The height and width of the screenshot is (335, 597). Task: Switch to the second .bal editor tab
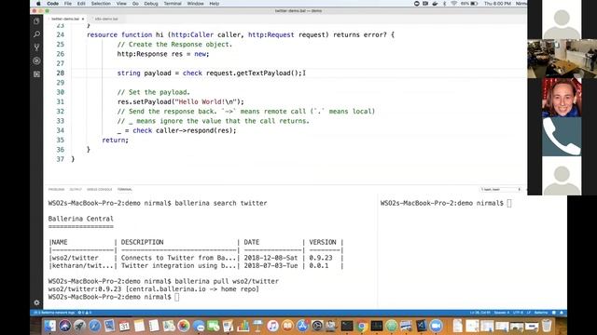click(x=106, y=19)
